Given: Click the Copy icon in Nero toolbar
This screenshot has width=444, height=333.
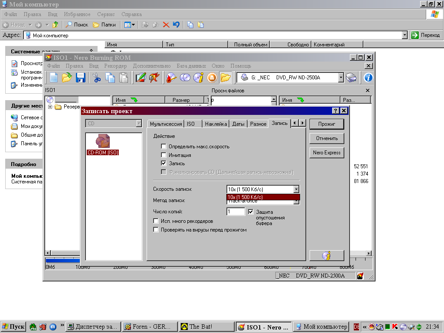Looking at the screenshot, I should click(110, 77).
